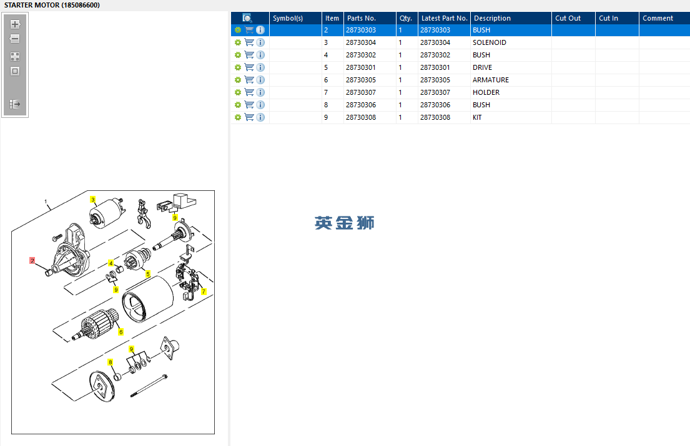690x446 pixels.
Task: Click parts number 28730304 cell
Action: [370, 42]
